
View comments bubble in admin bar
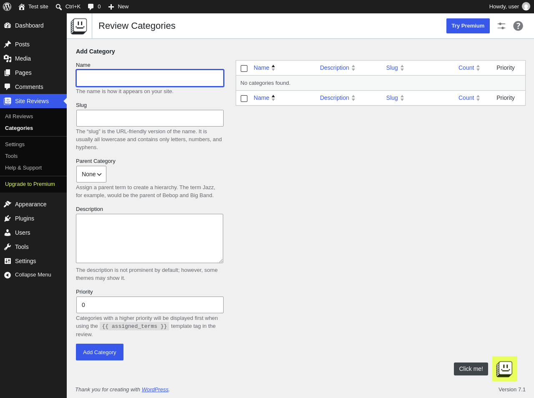pos(94,7)
